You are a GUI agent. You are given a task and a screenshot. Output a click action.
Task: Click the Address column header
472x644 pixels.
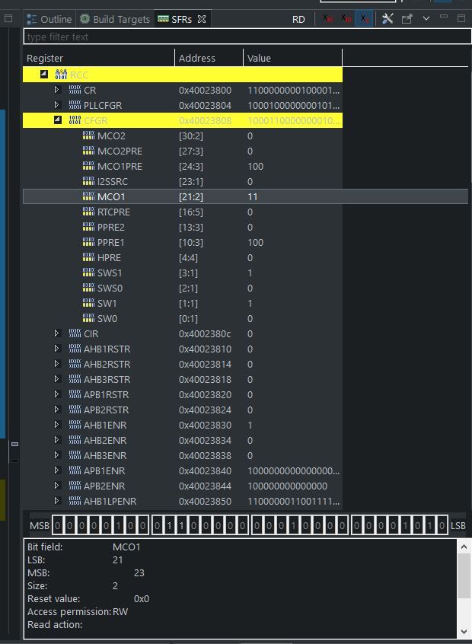(209, 58)
